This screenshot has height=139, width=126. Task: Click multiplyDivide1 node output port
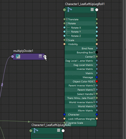click(x=45, y=56)
